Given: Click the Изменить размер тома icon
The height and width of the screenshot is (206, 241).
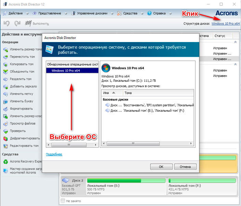Looking at the screenshot, I should tap(5, 50).
